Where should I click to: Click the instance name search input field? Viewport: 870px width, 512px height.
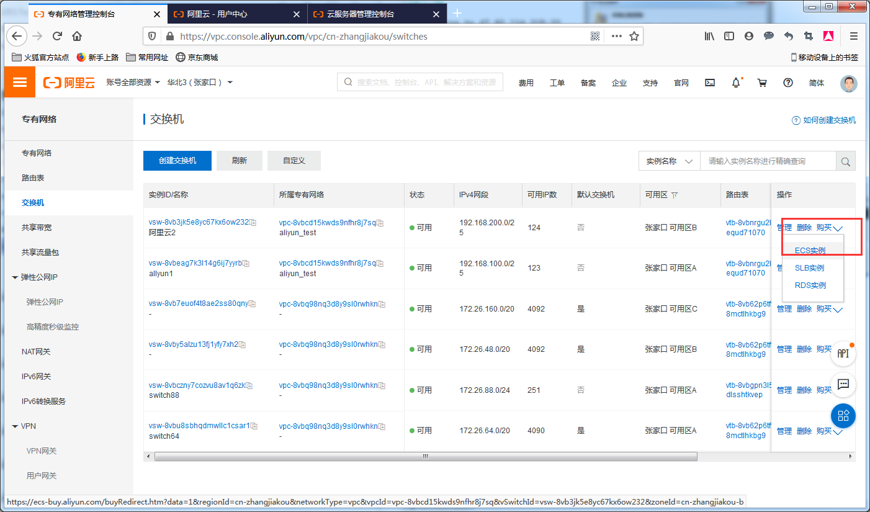(x=768, y=161)
